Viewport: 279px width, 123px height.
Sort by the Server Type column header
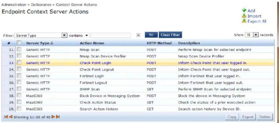[38, 43]
